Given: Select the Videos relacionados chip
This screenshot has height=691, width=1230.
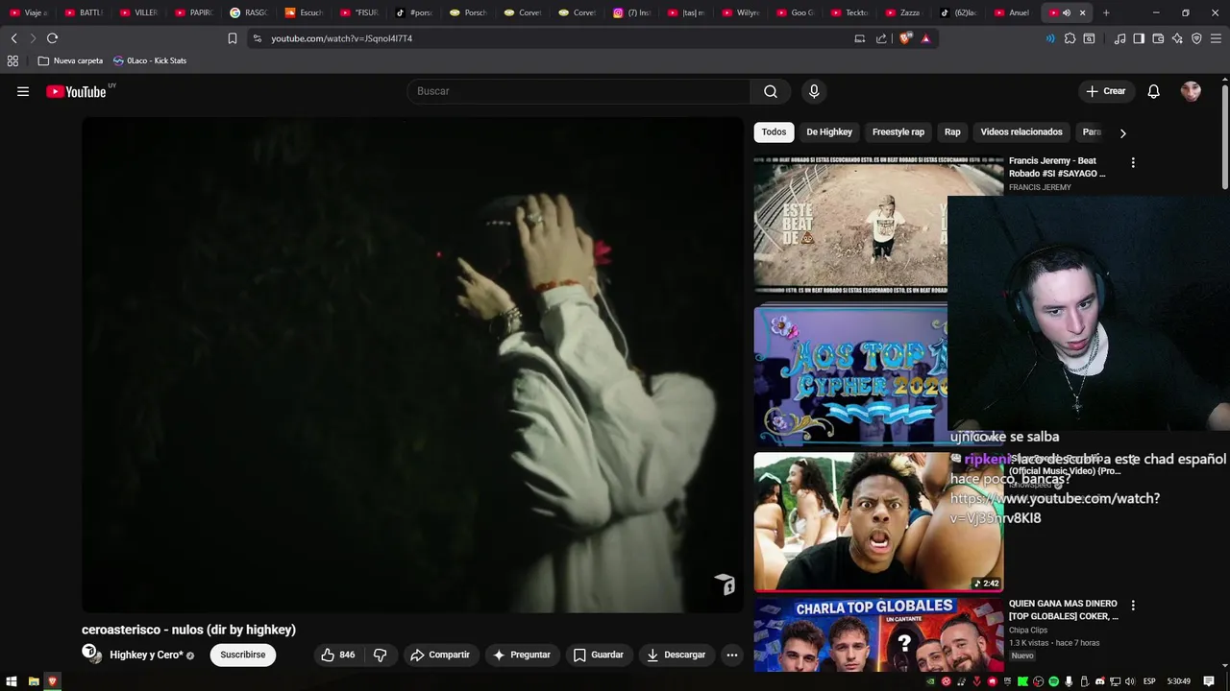Looking at the screenshot, I should click(x=1021, y=132).
